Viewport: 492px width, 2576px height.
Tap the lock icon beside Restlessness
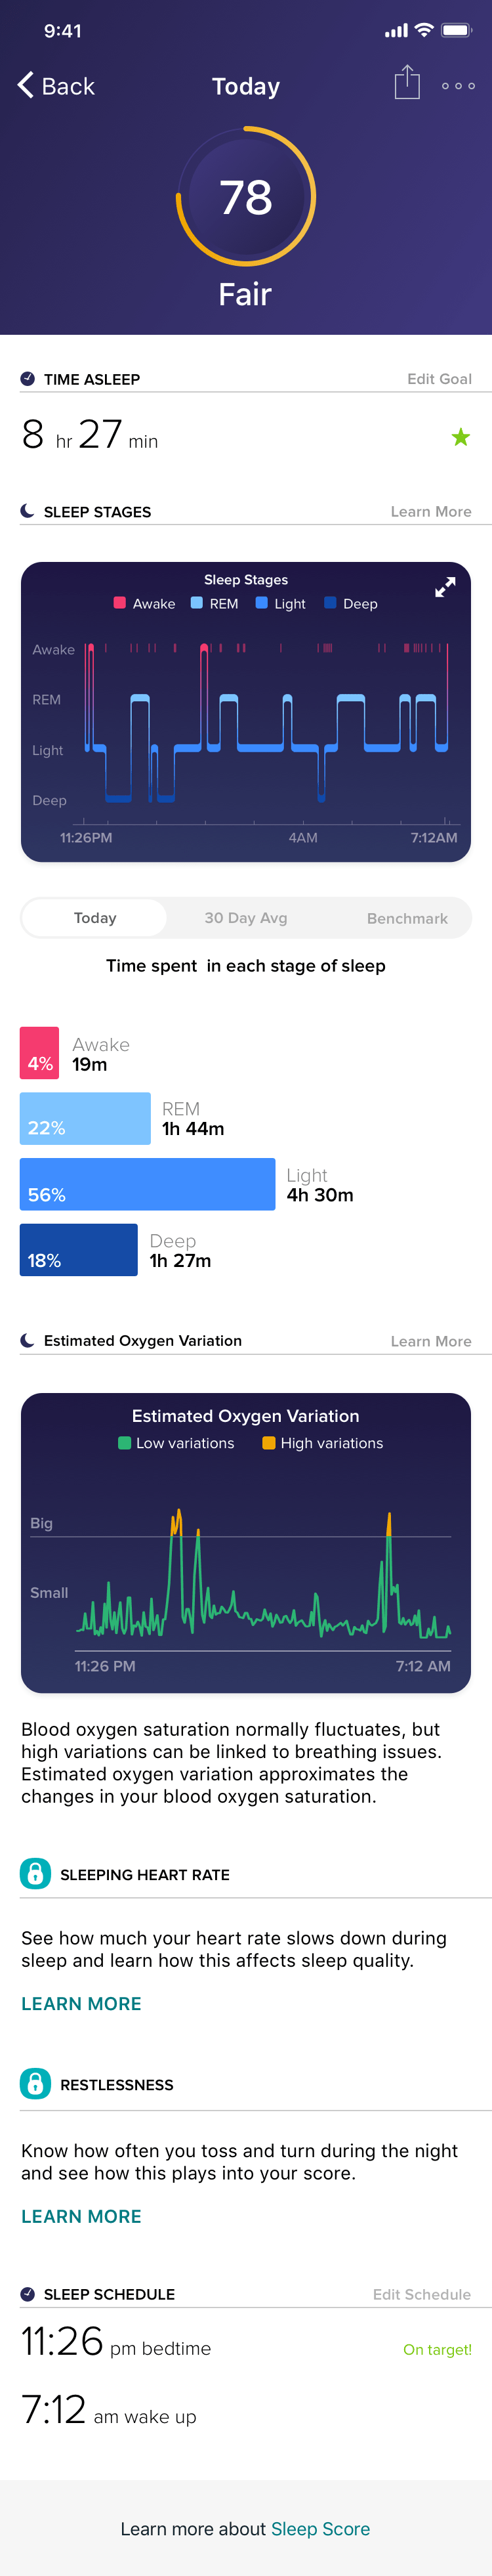pyautogui.click(x=35, y=2083)
